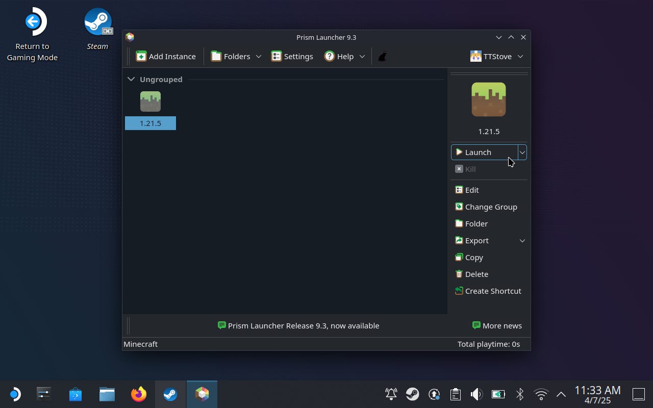The image size is (653, 408).
Task: Click the Total playtime: 0s text
Action: click(489, 344)
